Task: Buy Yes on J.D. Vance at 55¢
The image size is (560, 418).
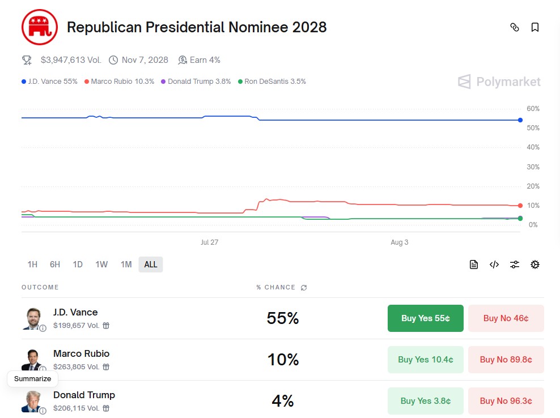Action: pyautogui.click(x=425, y=318)
